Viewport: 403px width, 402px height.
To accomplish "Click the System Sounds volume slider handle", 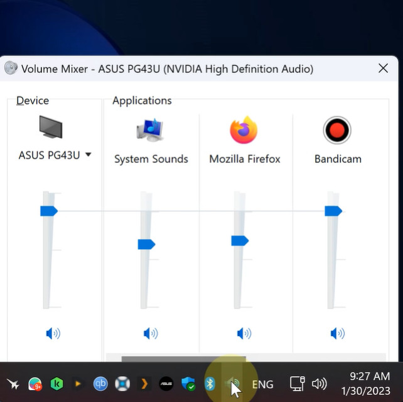I will (x=146, y=244).
